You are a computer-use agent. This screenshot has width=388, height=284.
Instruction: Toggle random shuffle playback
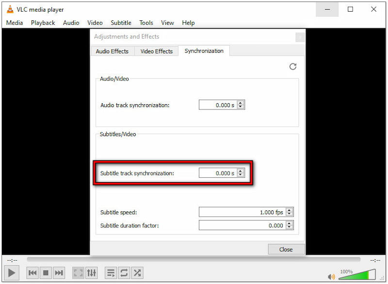(137, 273)
